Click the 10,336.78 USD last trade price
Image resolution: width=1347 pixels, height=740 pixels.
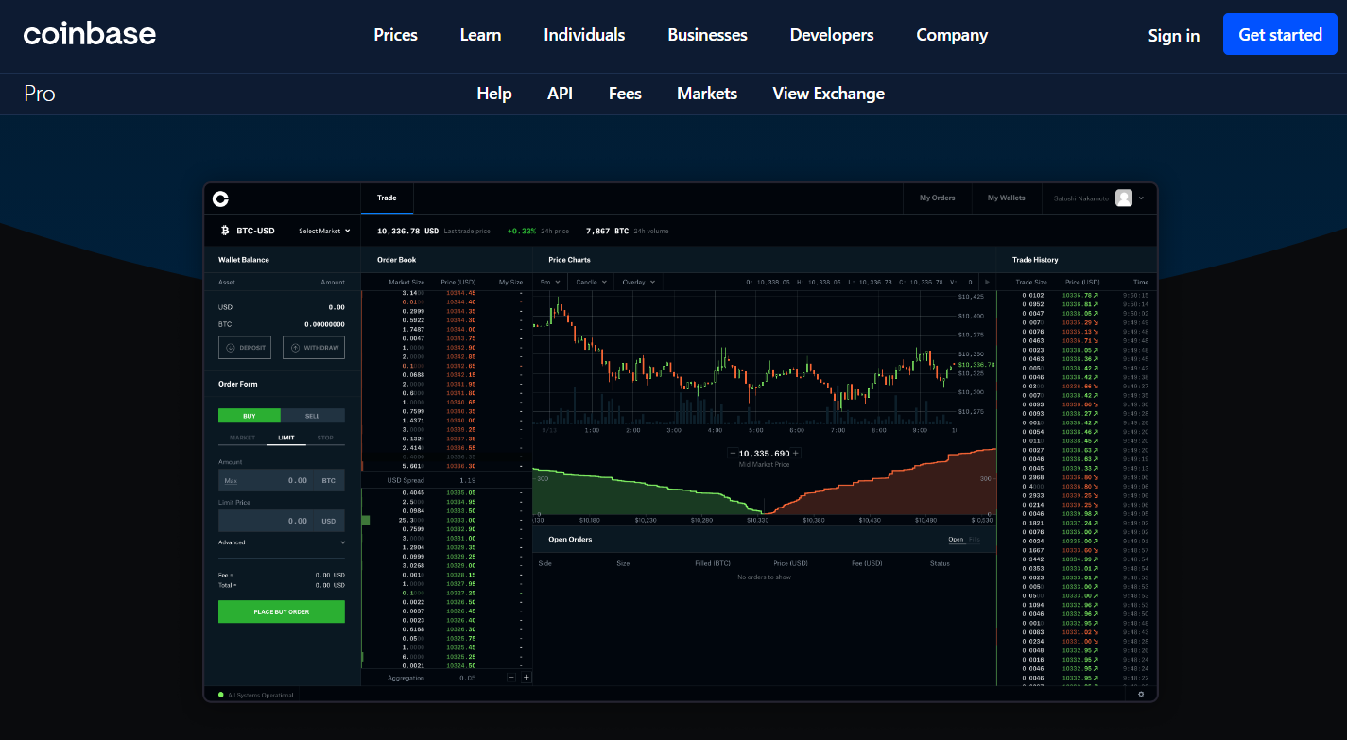click(x=408, y=231)
